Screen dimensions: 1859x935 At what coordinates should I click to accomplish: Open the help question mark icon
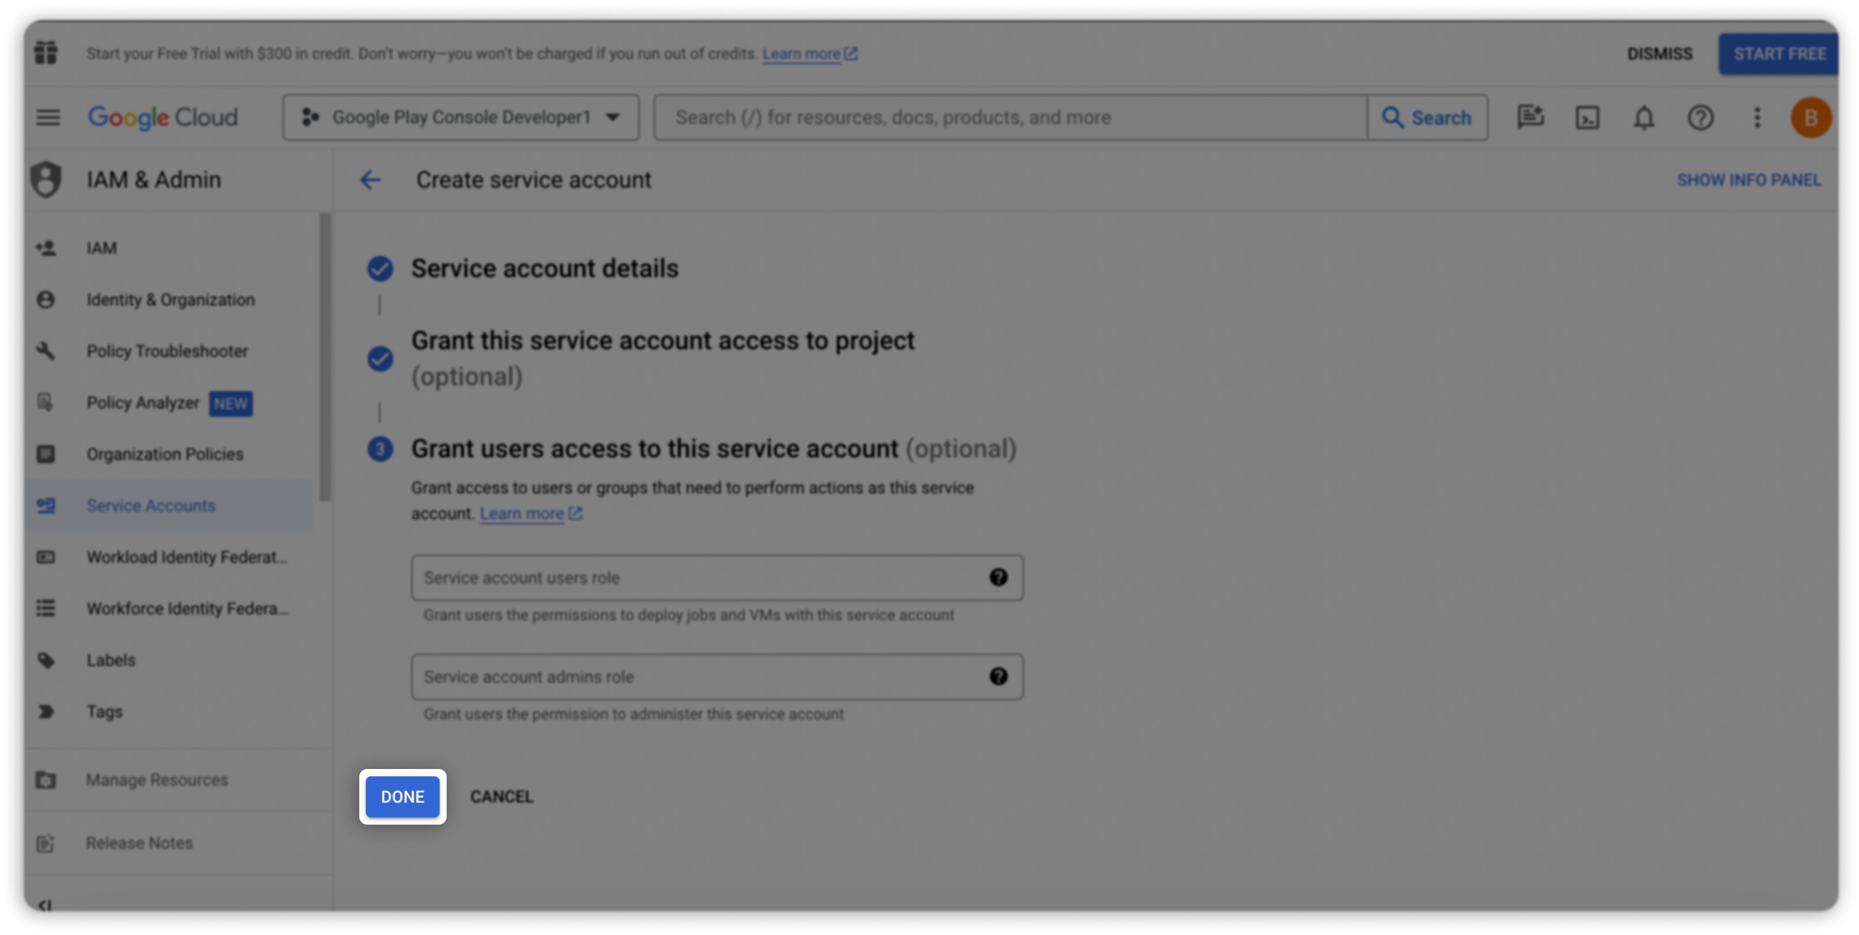point(1700,117)
